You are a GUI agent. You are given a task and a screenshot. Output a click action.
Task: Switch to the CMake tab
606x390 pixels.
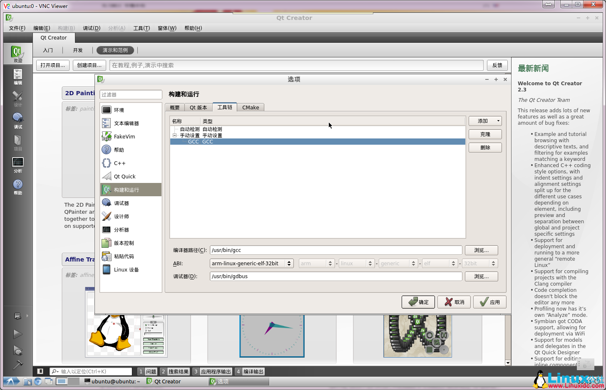(251, 108)
